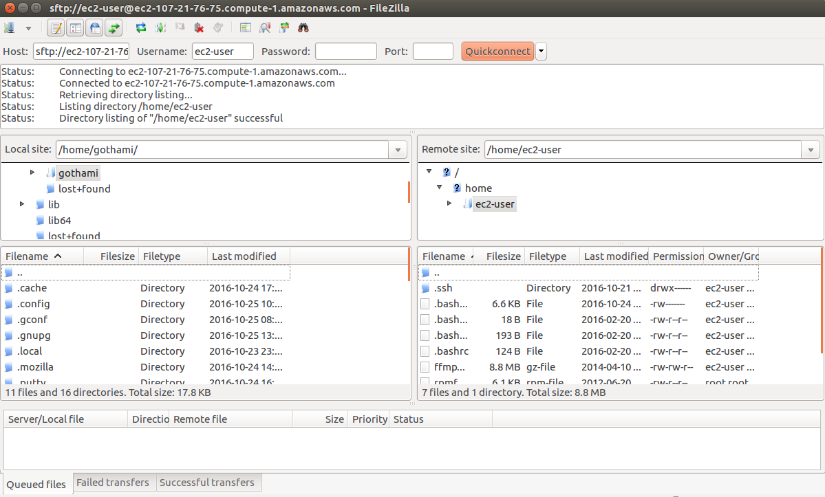825x497 pixels.
Task: Open the Site Manager dropdown arrow
Action: click(28, 28)
